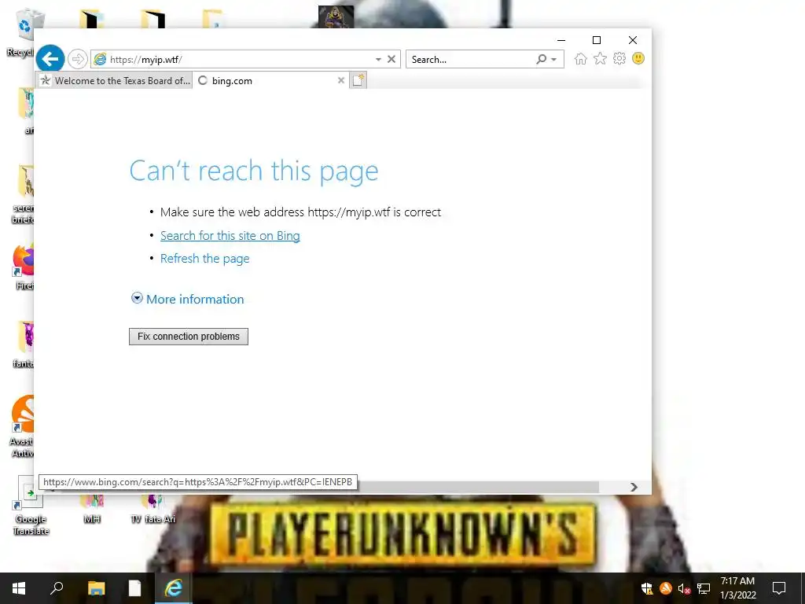Maximize the Internet Explorer window
Image resolution: width=805 pixels, height=604 pixels.
pyautogui.click(x=597, y=40)
